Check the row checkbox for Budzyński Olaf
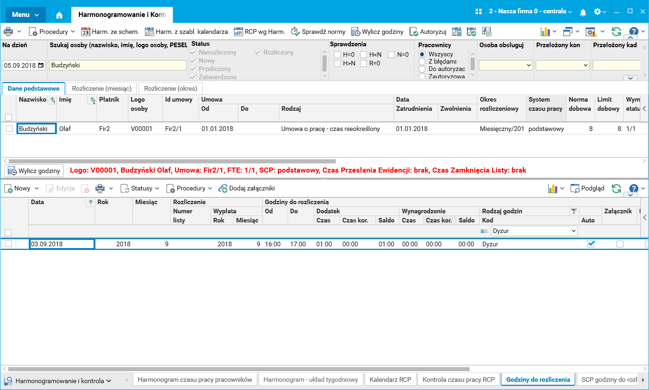The height and width of the screenshot is (390, 649). 9,129
